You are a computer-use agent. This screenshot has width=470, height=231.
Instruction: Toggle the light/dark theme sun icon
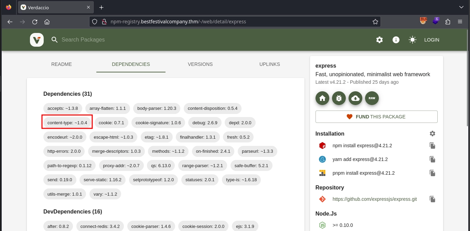point(413,40)
